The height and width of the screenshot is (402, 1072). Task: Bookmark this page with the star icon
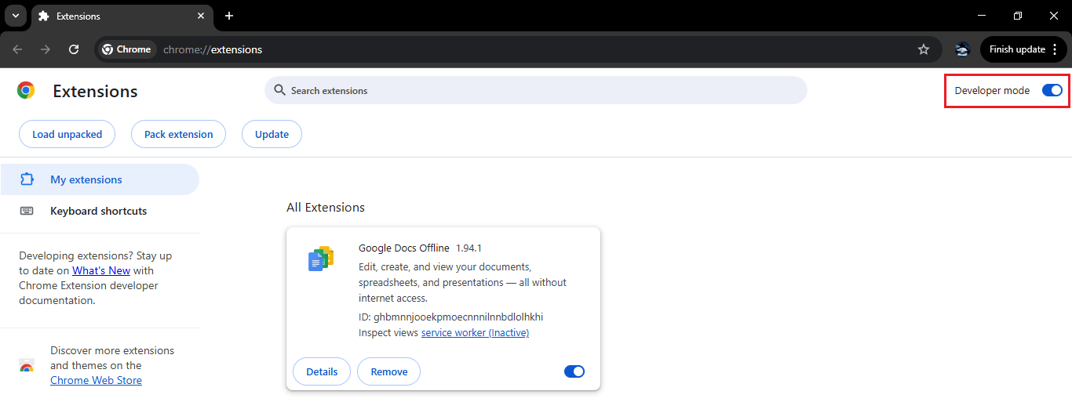tap(924, 49)
